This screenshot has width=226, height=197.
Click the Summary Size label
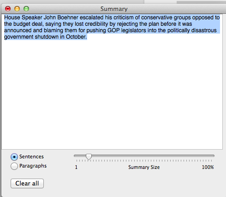(x=144, y=167)
